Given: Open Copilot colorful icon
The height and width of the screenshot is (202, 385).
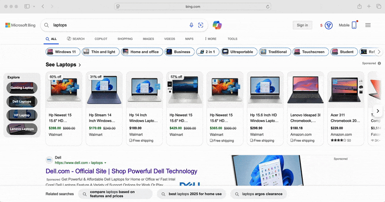Looking at the screenshot, I should click(217, 25).
